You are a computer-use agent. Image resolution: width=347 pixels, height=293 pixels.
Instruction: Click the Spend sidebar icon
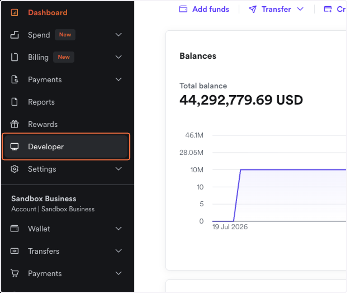tap(14, 35)
